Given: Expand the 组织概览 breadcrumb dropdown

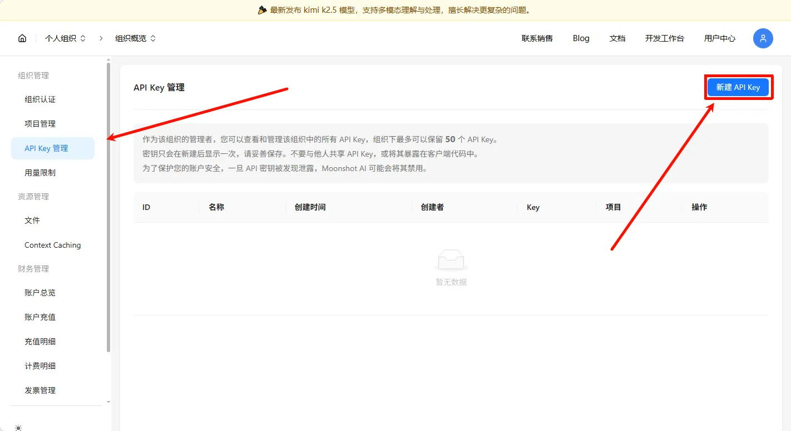Looking at the screenshot, I should point(135,38).
